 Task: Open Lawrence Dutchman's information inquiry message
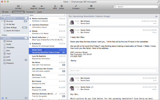(48, 26)
